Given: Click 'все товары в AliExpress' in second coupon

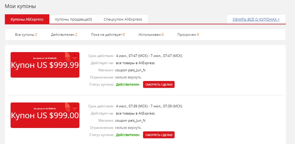Looking at the screenshot, I should click(x=135, y=113).
